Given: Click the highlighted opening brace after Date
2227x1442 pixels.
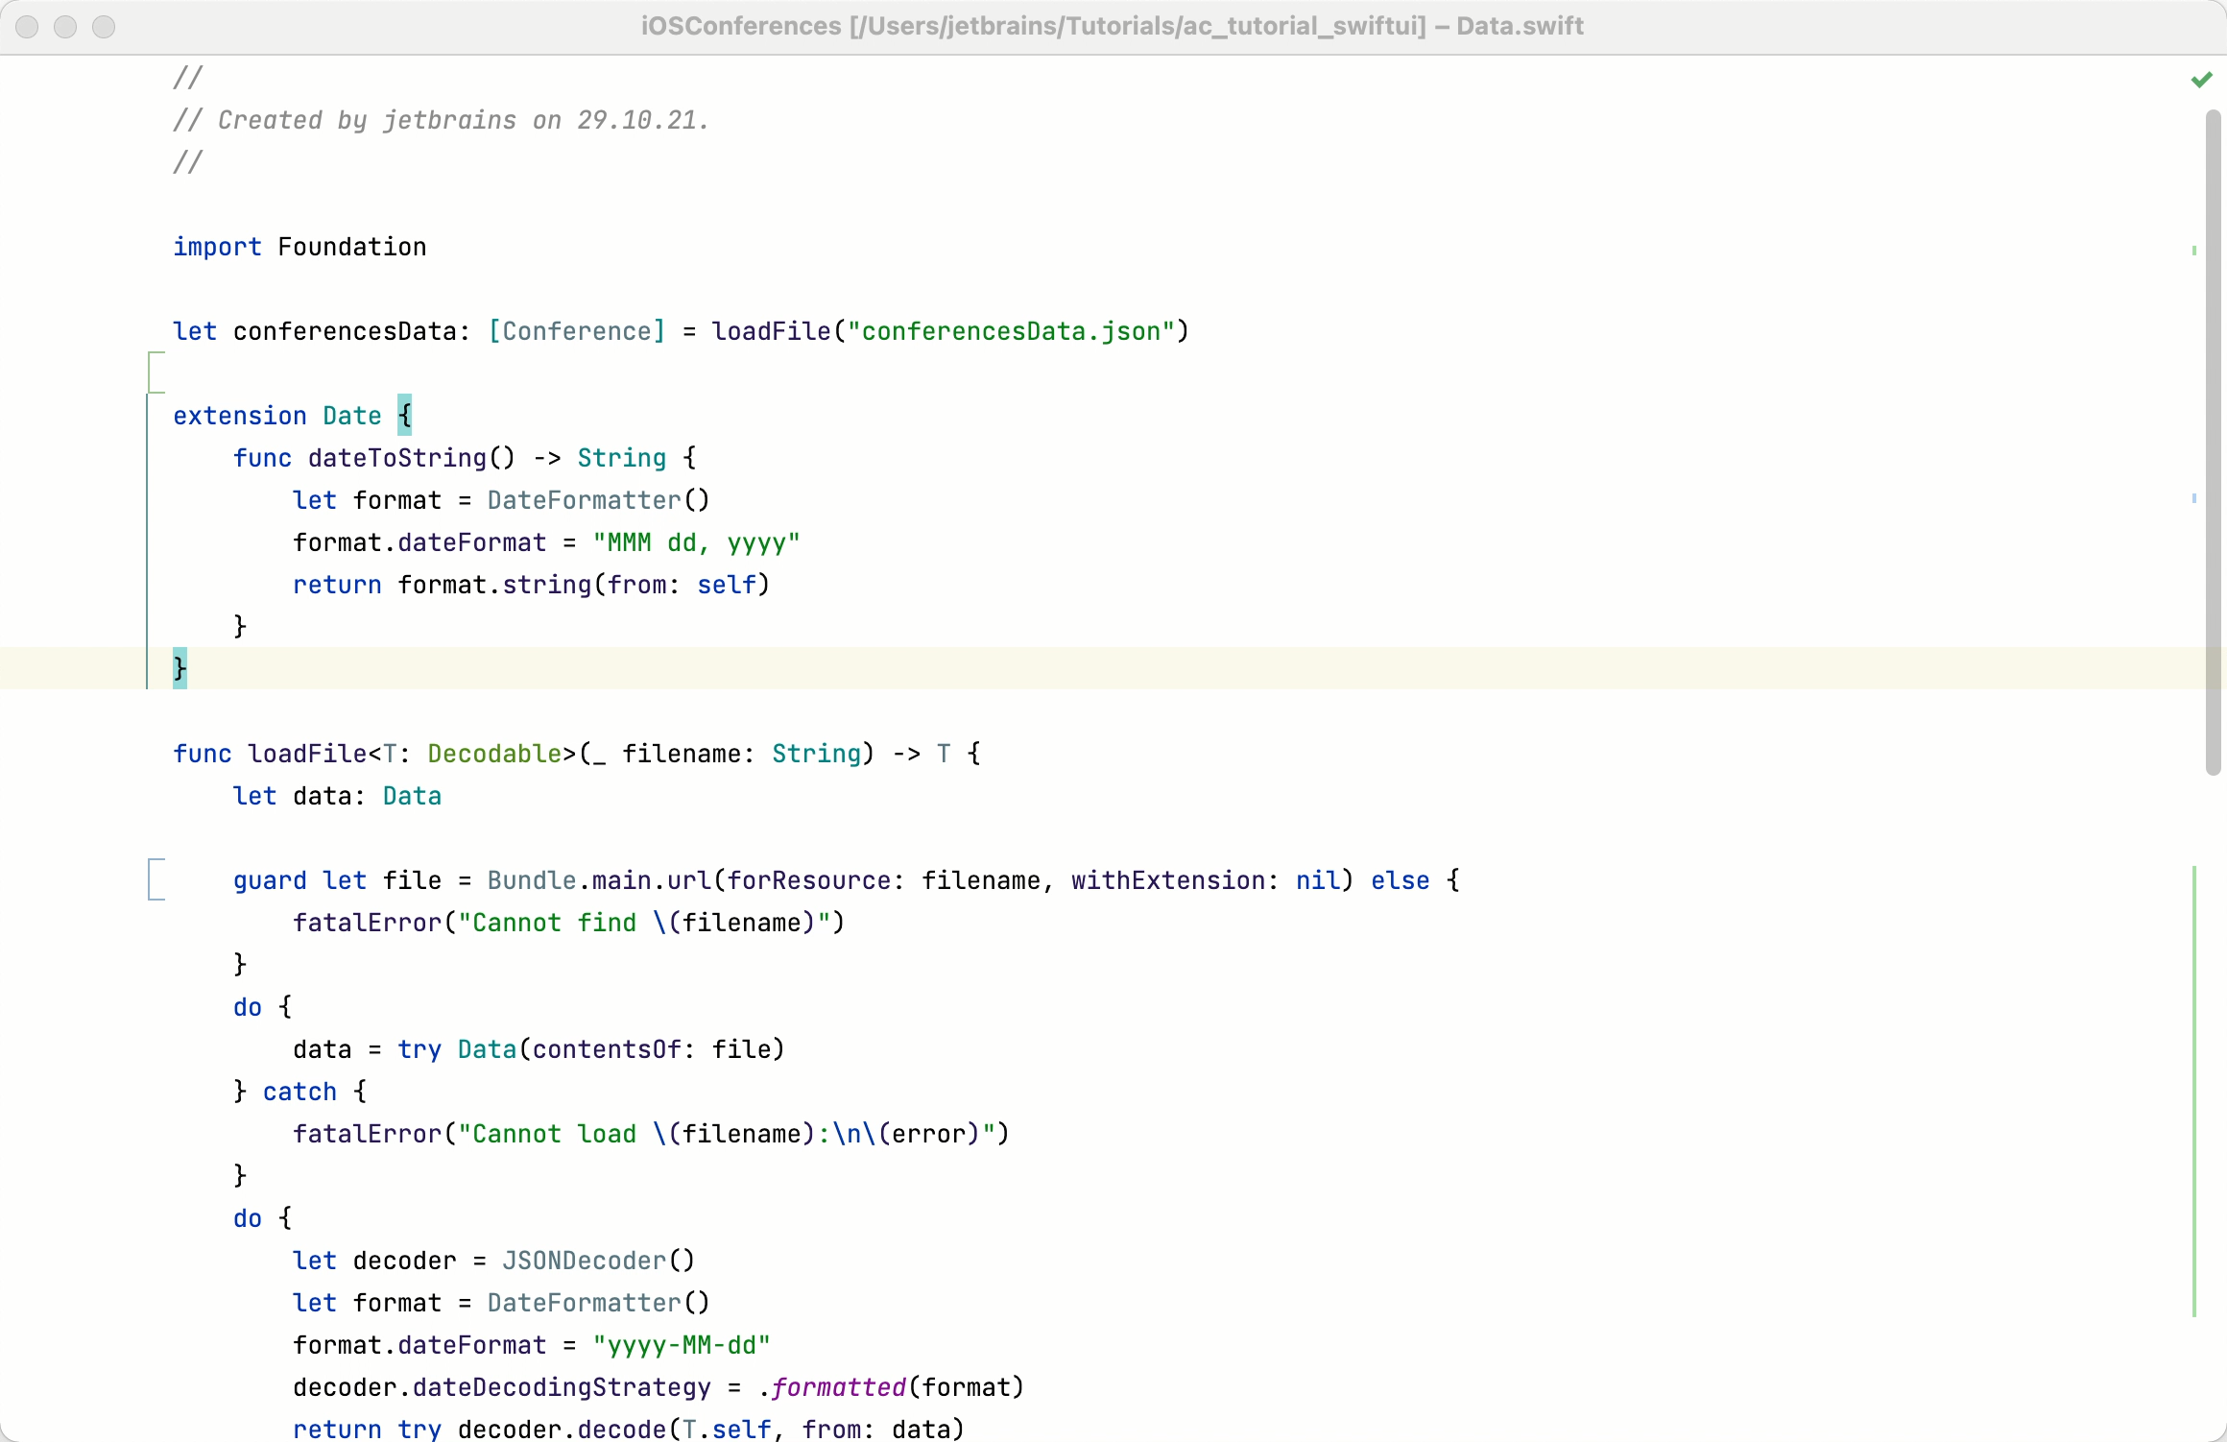Looking at the screenshot, I should (x=405, y=416).
